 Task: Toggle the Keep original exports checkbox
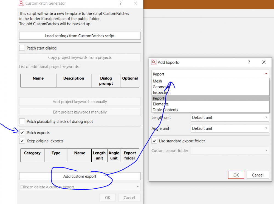tap(22, 141)
